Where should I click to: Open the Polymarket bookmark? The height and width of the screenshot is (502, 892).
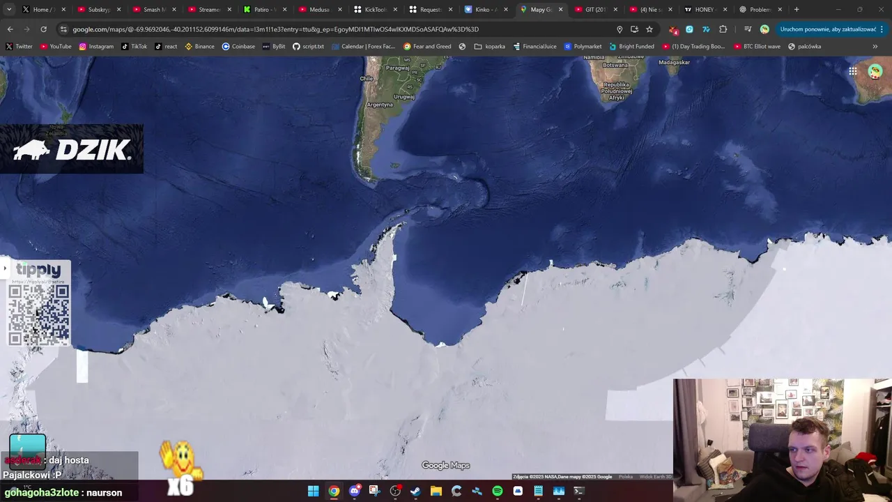pyautogui.click(x=583, y=47)
